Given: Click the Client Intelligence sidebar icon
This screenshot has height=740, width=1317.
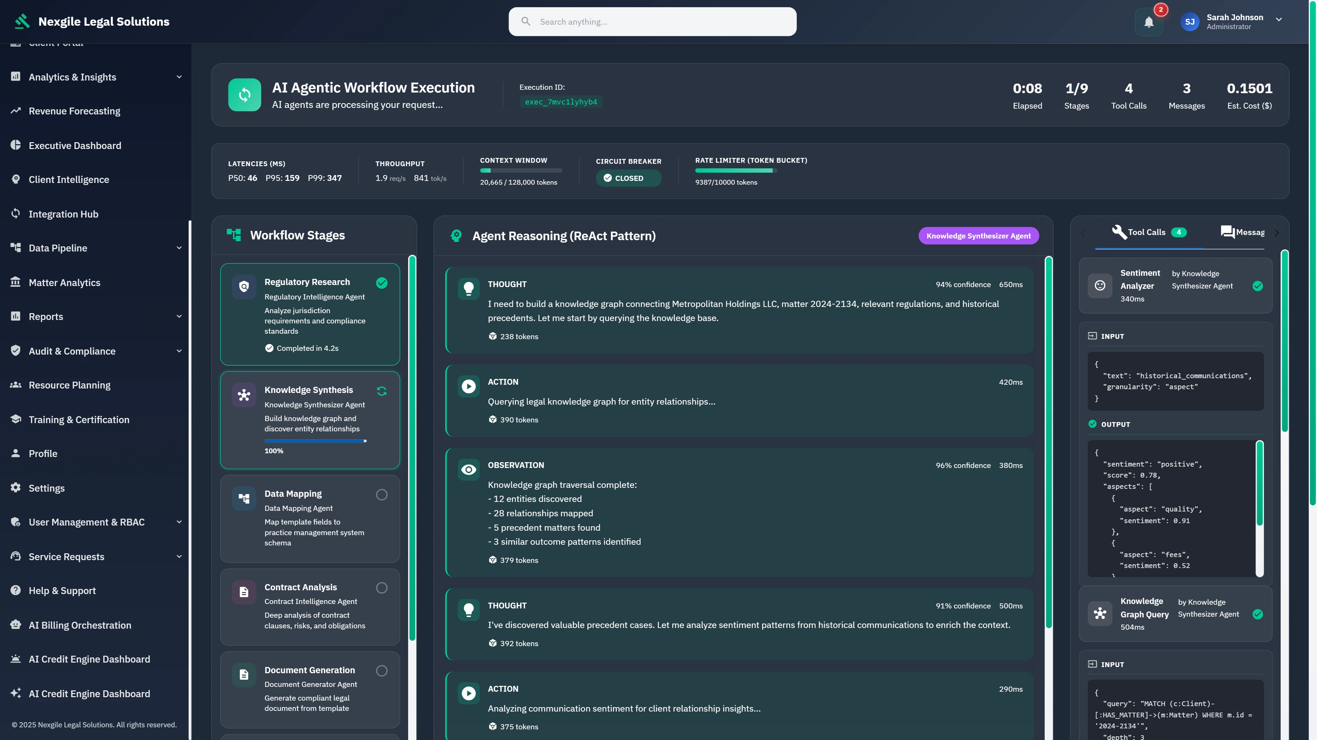Looking at the screenshot, I should tap(15, 179).
